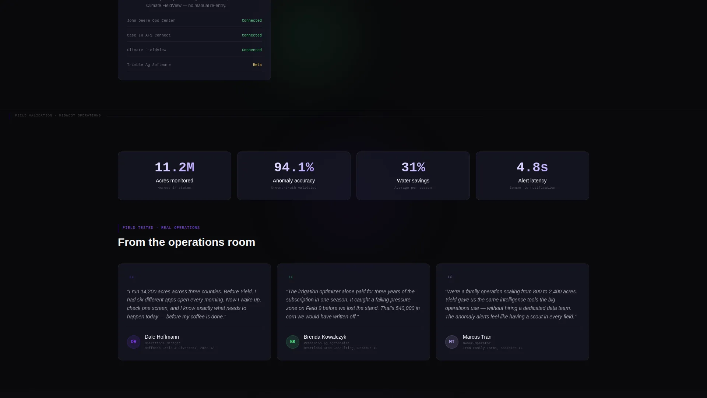This screenshot has height=398, width=707.
Task: Click the From the operations room heading
Action: [x=186, y=242]
